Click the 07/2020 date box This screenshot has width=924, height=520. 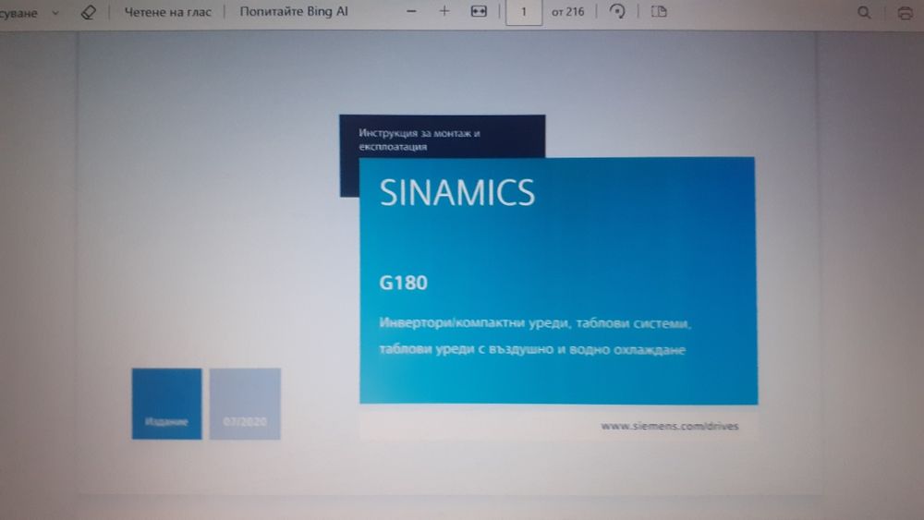click(x=245, y=404)
